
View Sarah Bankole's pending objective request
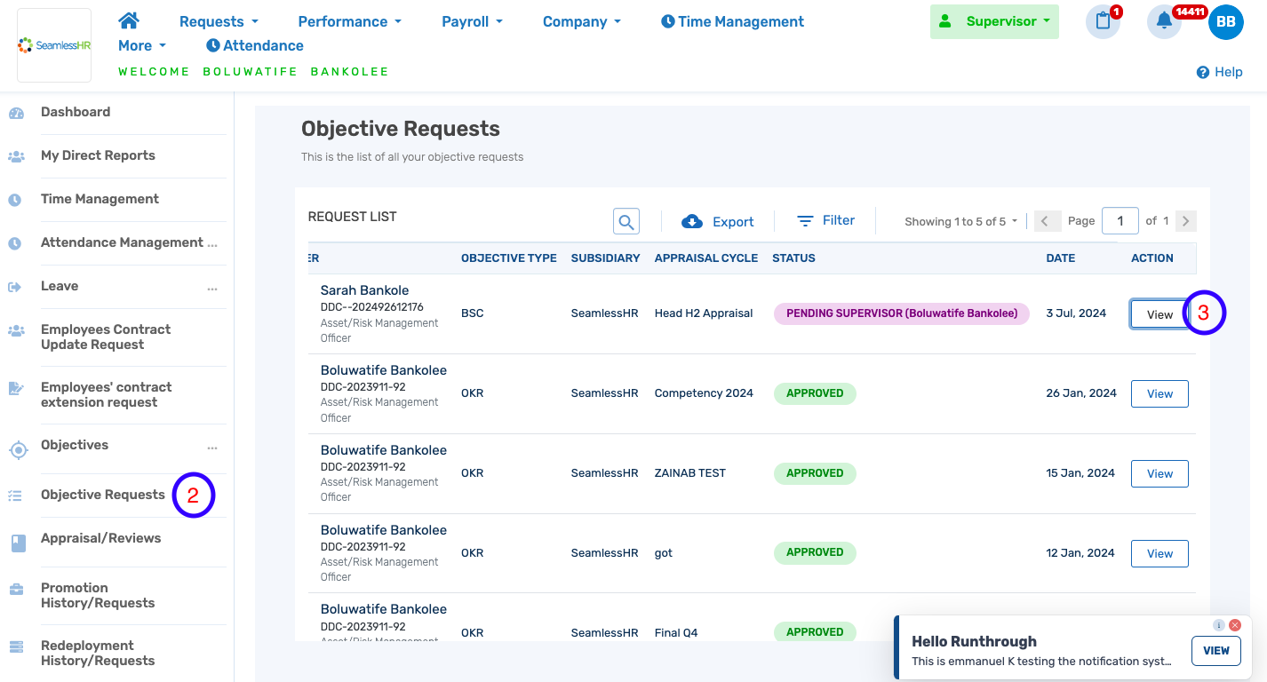(1159, 313)
